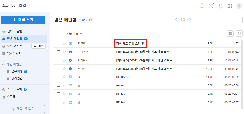
Task: Go to 보낸 메일함 folder
Action: point(14,46)
